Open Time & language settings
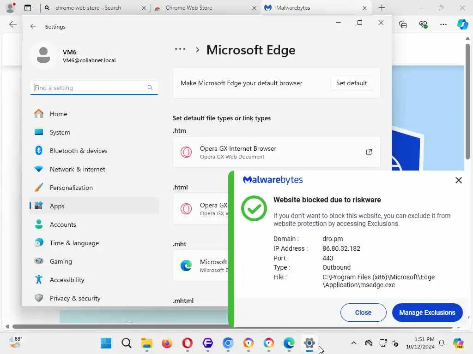The height and width of the screenshot is (354, 473). pyautogui.click(x=94, y=242)
